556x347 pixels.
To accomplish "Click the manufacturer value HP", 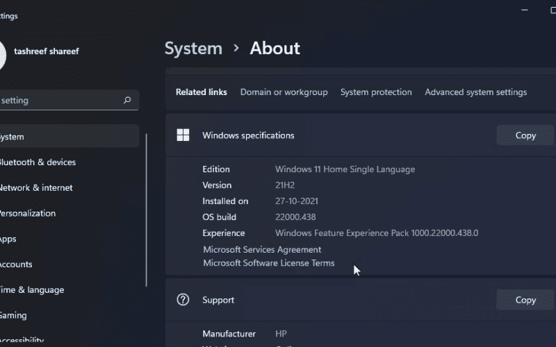I will [281, 334].
